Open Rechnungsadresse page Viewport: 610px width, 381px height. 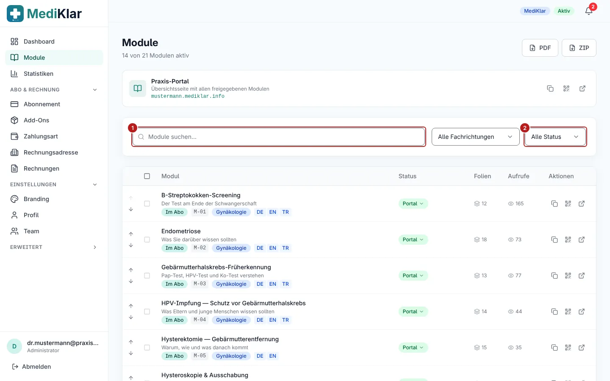[x=54, y=152]
